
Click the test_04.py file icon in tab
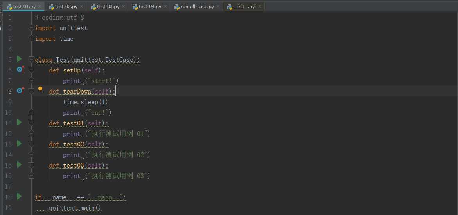pyautogui.click(x=135, y=7)
